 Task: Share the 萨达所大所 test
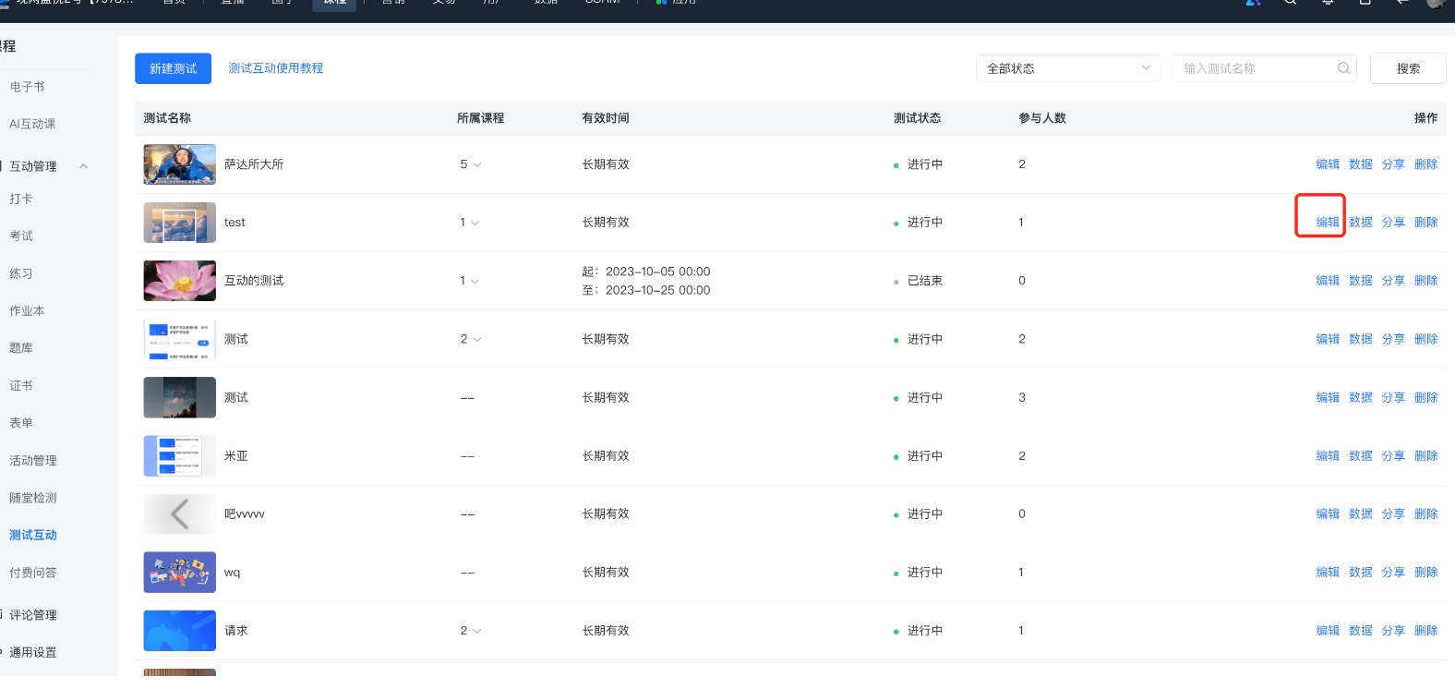point(1393,164)
